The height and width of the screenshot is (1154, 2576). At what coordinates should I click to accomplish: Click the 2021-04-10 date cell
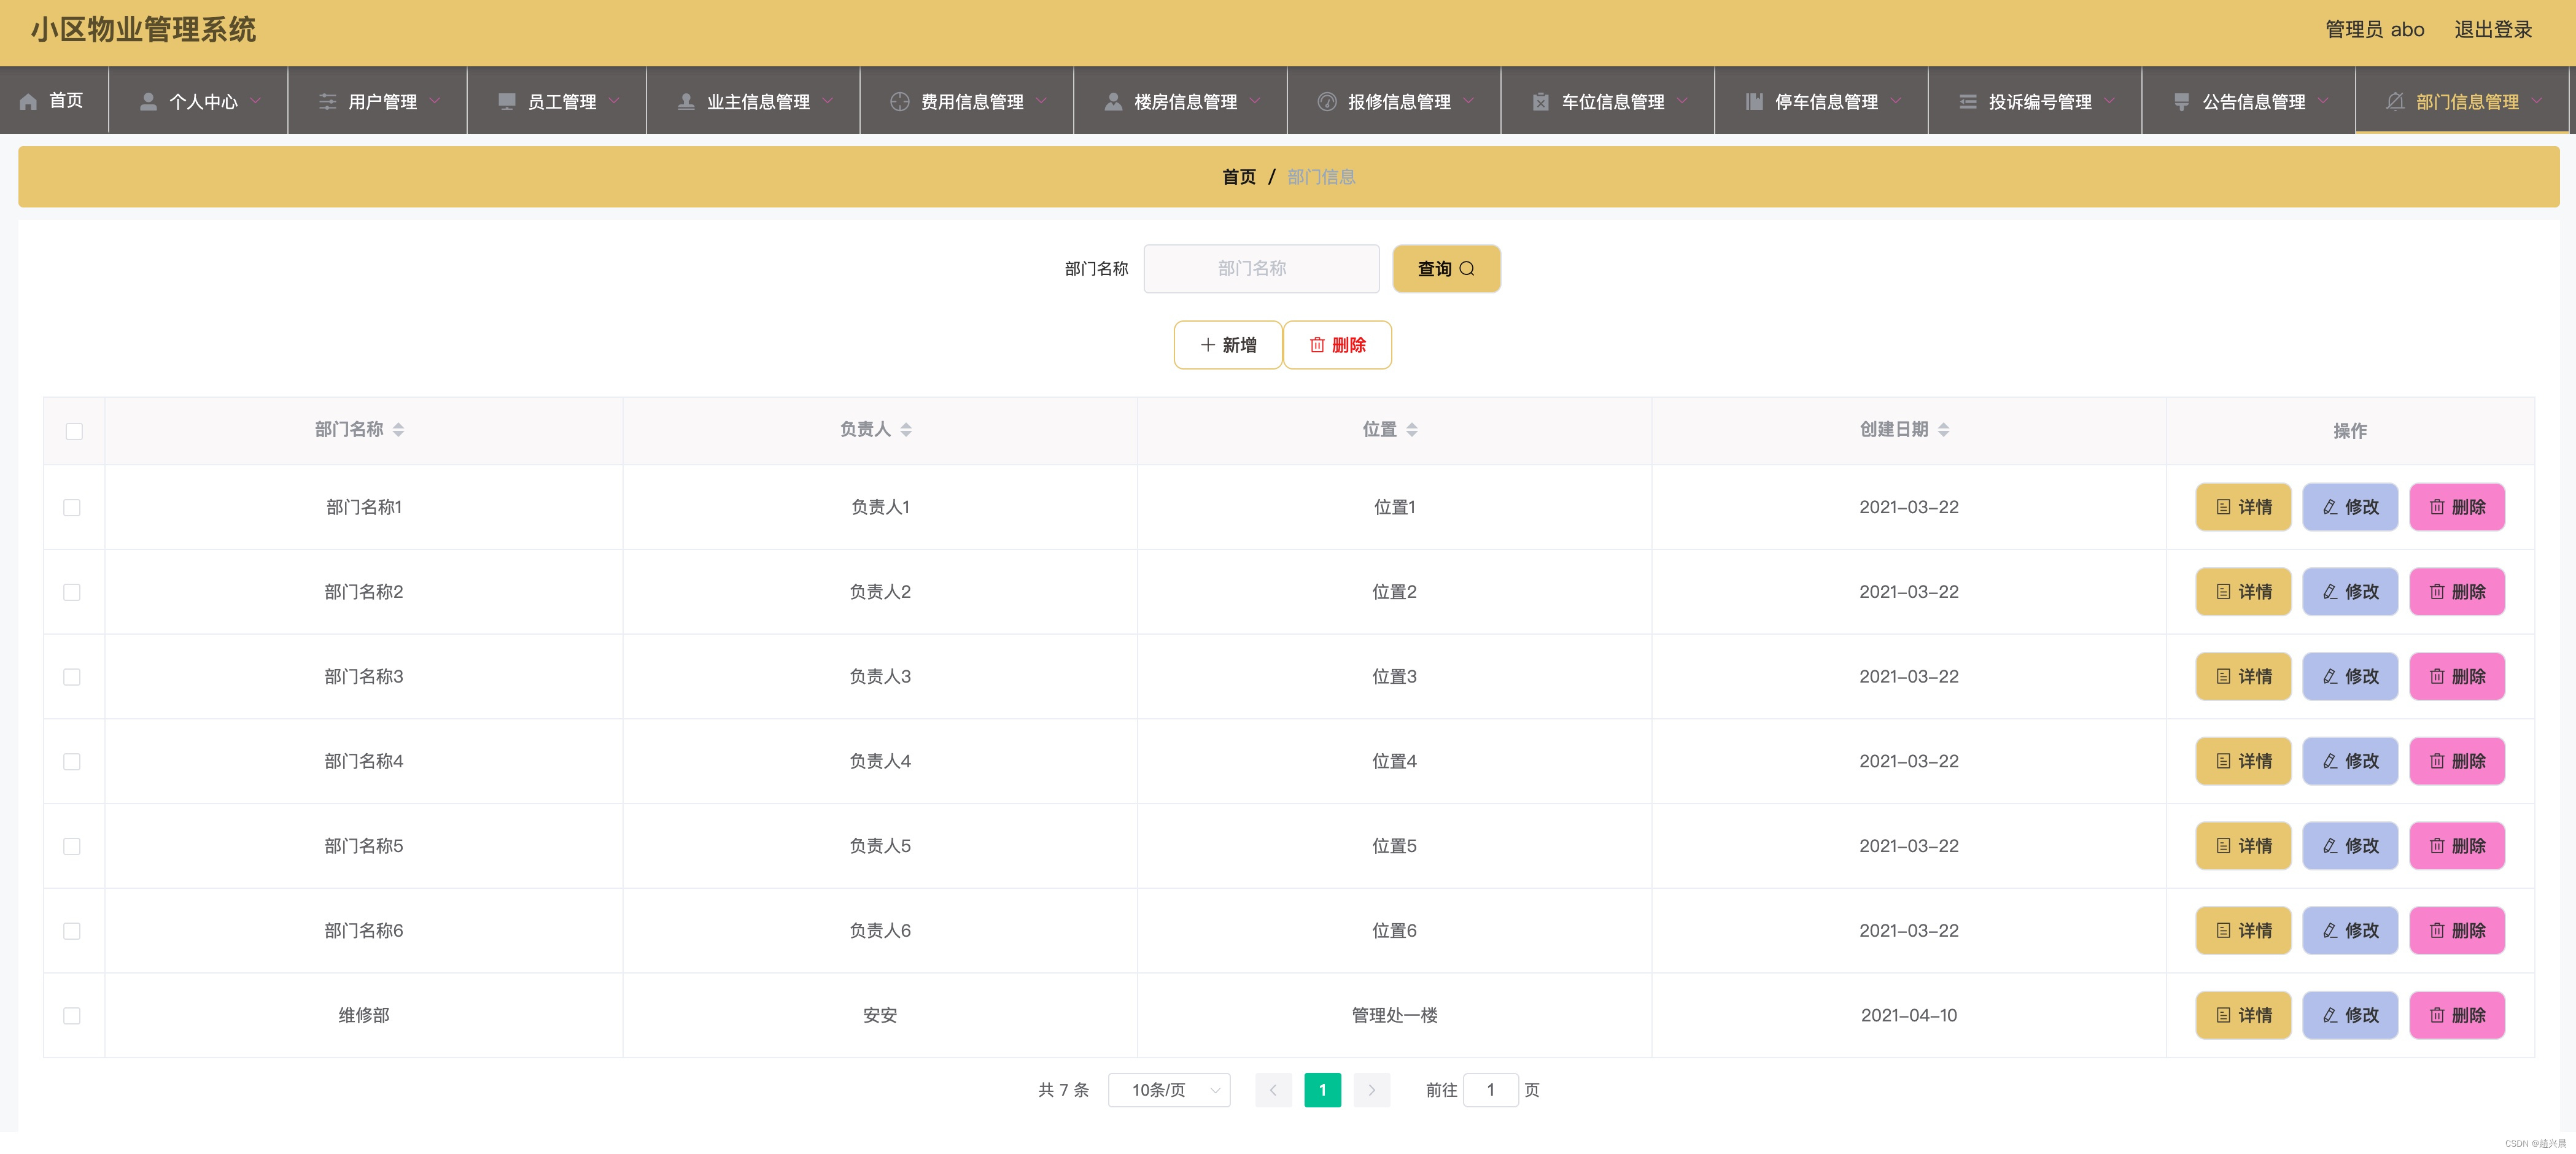tap(1908, 1016)
